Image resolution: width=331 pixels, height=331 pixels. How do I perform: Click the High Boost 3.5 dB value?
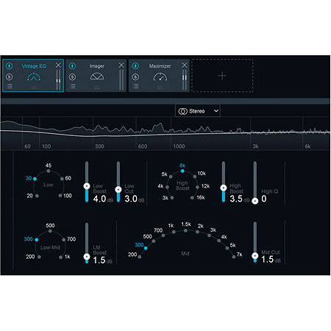pyautogui.click(x=239, y=199)
